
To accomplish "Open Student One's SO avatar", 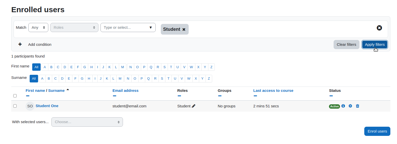I will click(30, 106).
